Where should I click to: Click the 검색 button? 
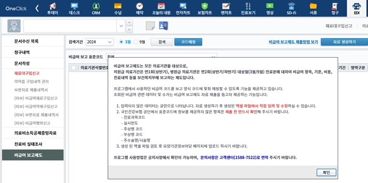point(162,42)
